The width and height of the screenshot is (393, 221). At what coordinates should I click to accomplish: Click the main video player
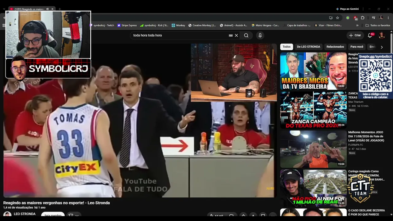(x=140, y=120)
